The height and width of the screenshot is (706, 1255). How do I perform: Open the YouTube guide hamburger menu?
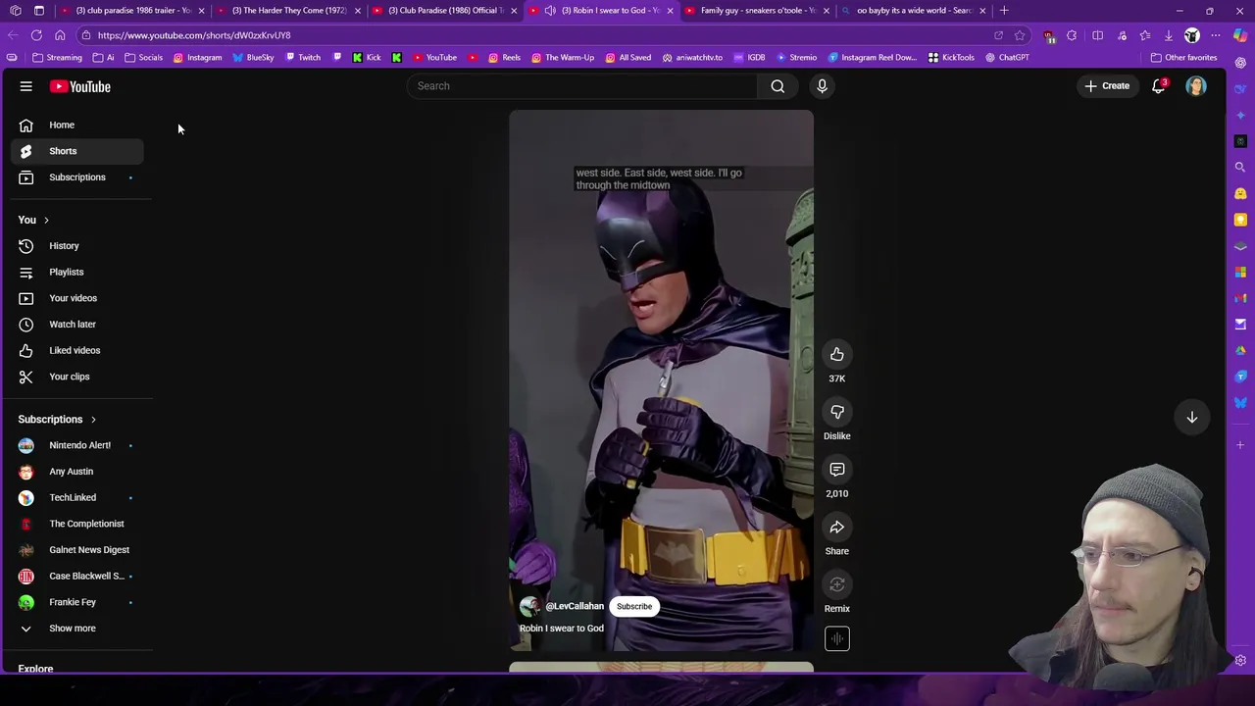(x=26, y=86)
